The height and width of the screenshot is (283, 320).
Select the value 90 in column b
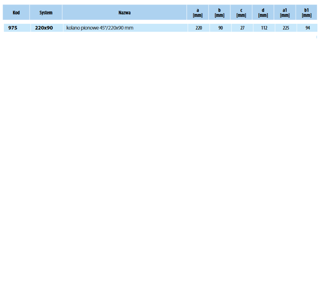pyautogui.click(x=221, y=28)
